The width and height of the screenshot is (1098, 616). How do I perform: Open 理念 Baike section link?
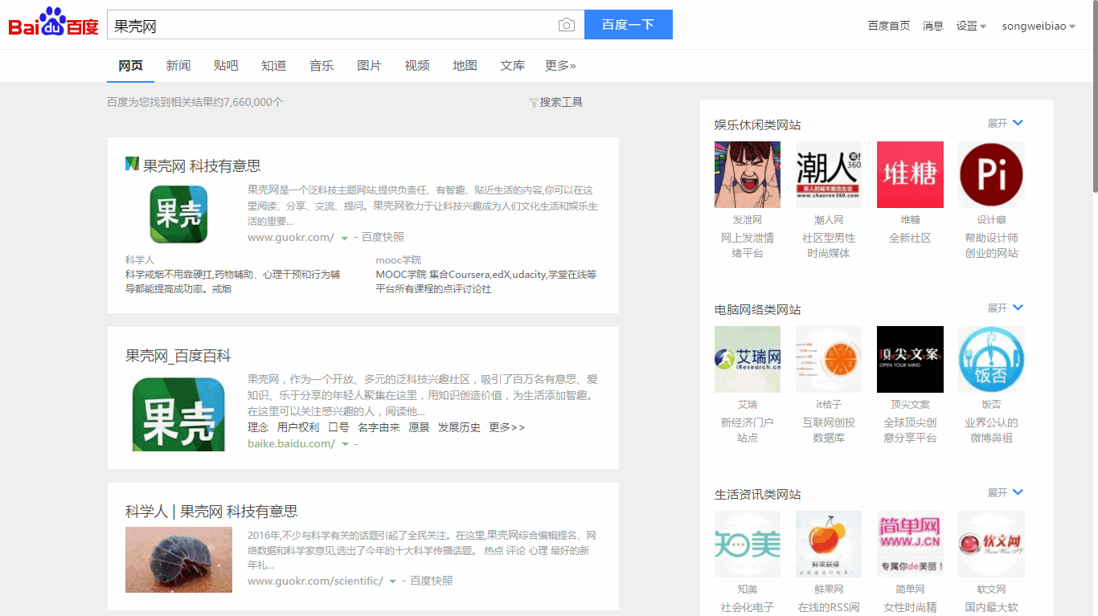pyautogui.click(x=258, y=427)
